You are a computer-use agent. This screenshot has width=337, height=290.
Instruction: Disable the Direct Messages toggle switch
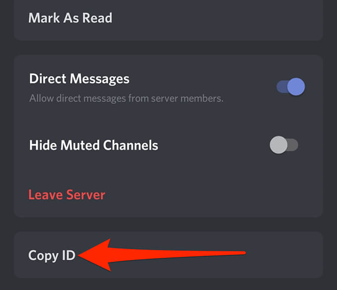290,86
